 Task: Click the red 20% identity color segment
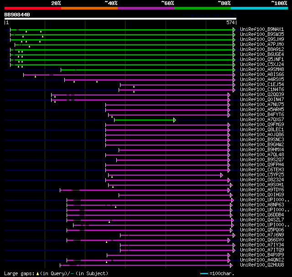tap(33, 8)
